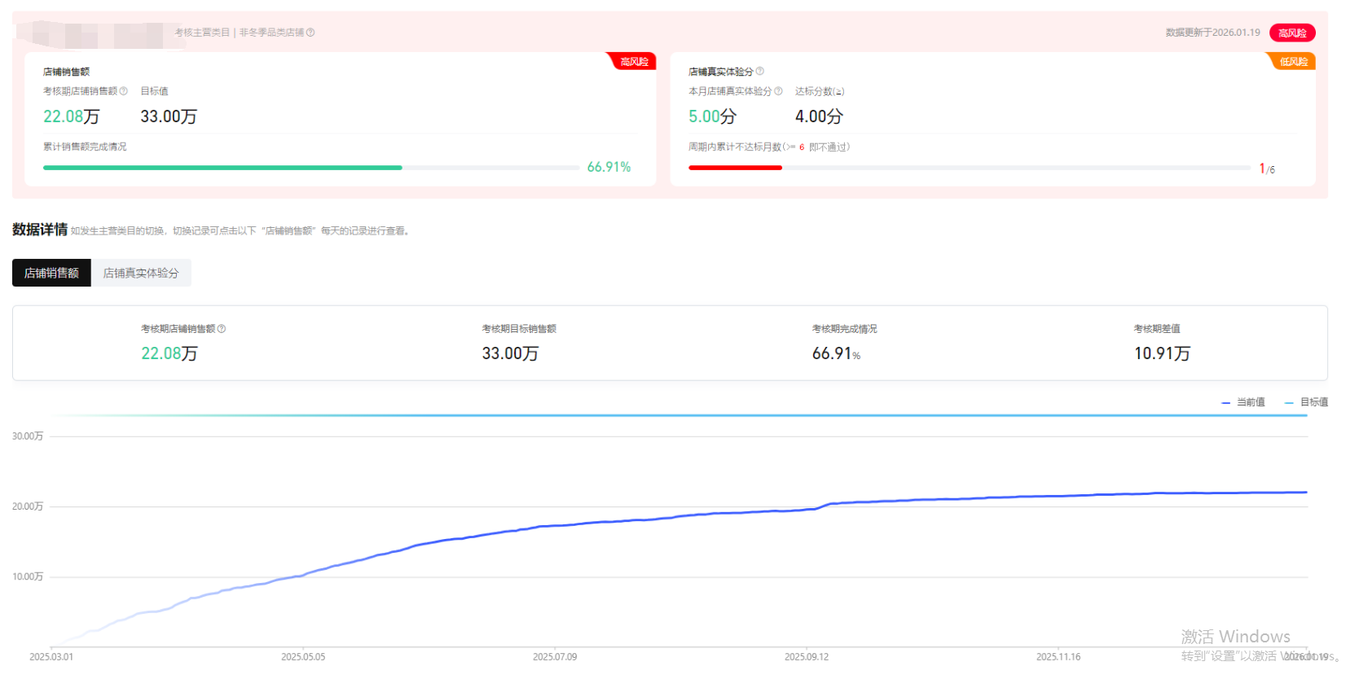Toggle the 目标值 legend series
The height and width of the screenshot is (688, 1346).
click(x=1306, y=402)
